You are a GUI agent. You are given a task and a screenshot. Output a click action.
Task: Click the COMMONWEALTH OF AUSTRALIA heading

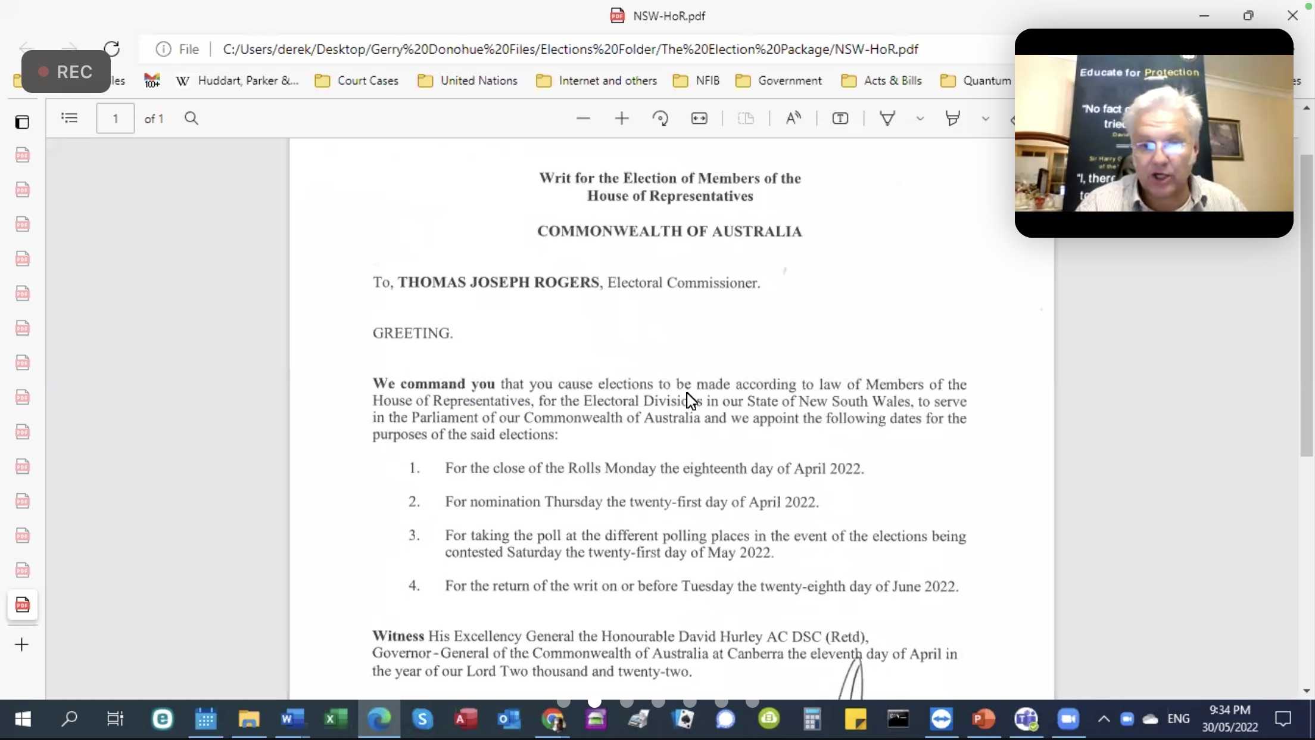pos(669,231)
